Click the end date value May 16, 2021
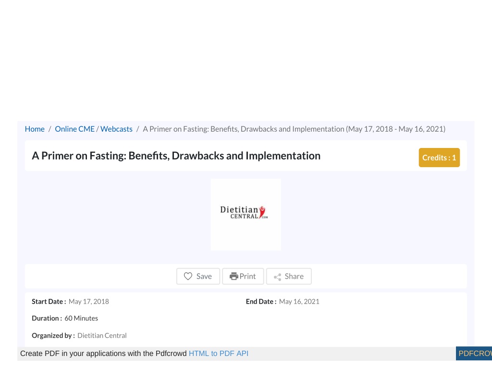Image resolution: width=492 pixels, height=380 pixels. pyautogui.click(x=299, y=302)
